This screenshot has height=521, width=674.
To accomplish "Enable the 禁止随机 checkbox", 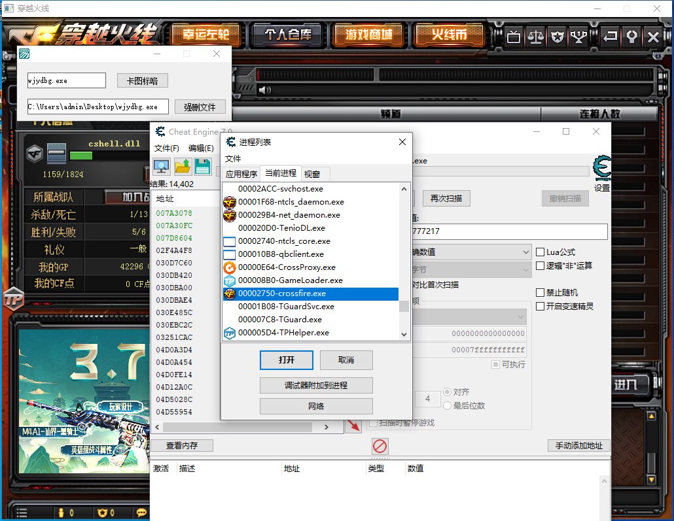I will point(541,292).
